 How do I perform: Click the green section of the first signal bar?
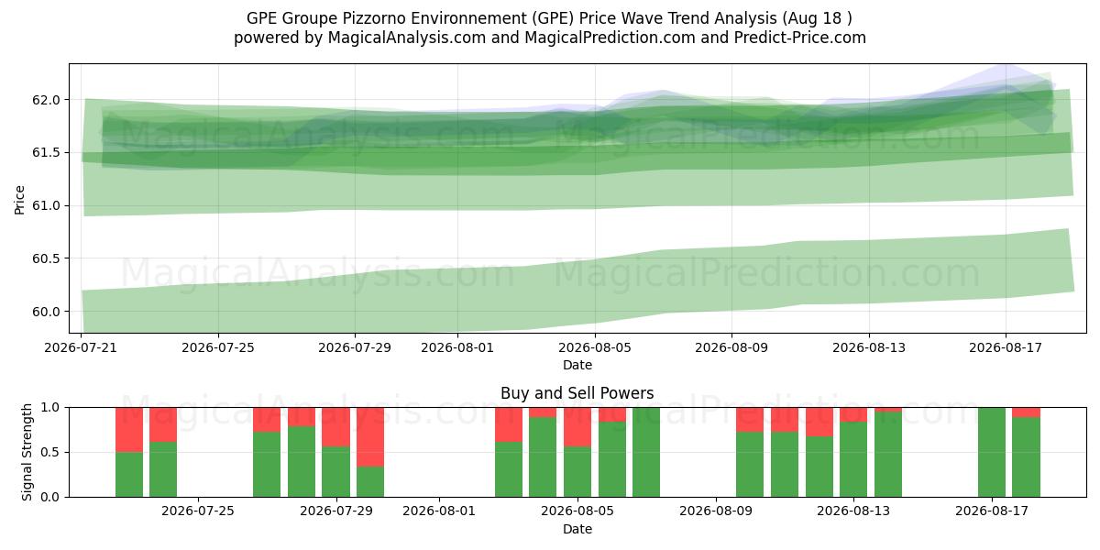[129, 475]
